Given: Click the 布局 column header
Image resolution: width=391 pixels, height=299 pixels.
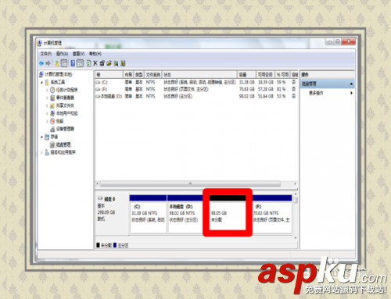Looking at the screenshot, I should (128, 75).
